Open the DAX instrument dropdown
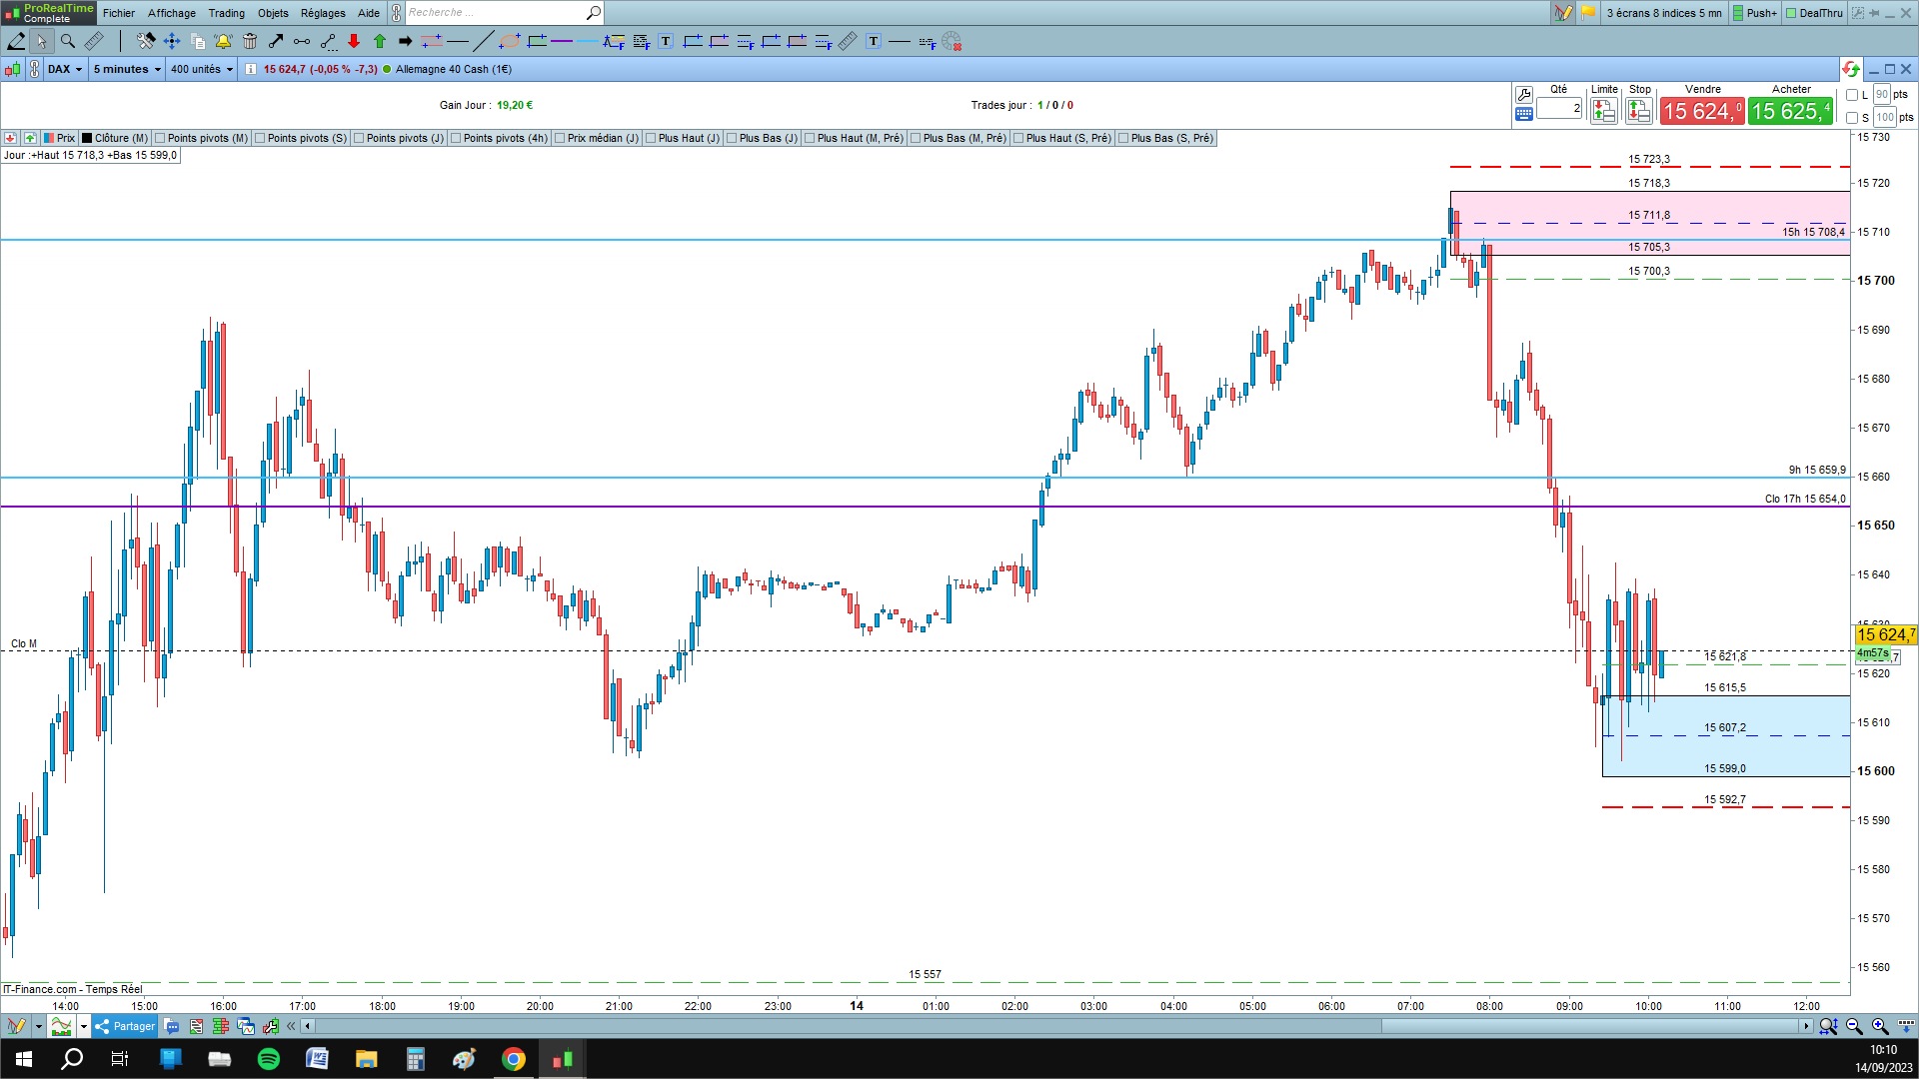 click(x=66, y=69)
